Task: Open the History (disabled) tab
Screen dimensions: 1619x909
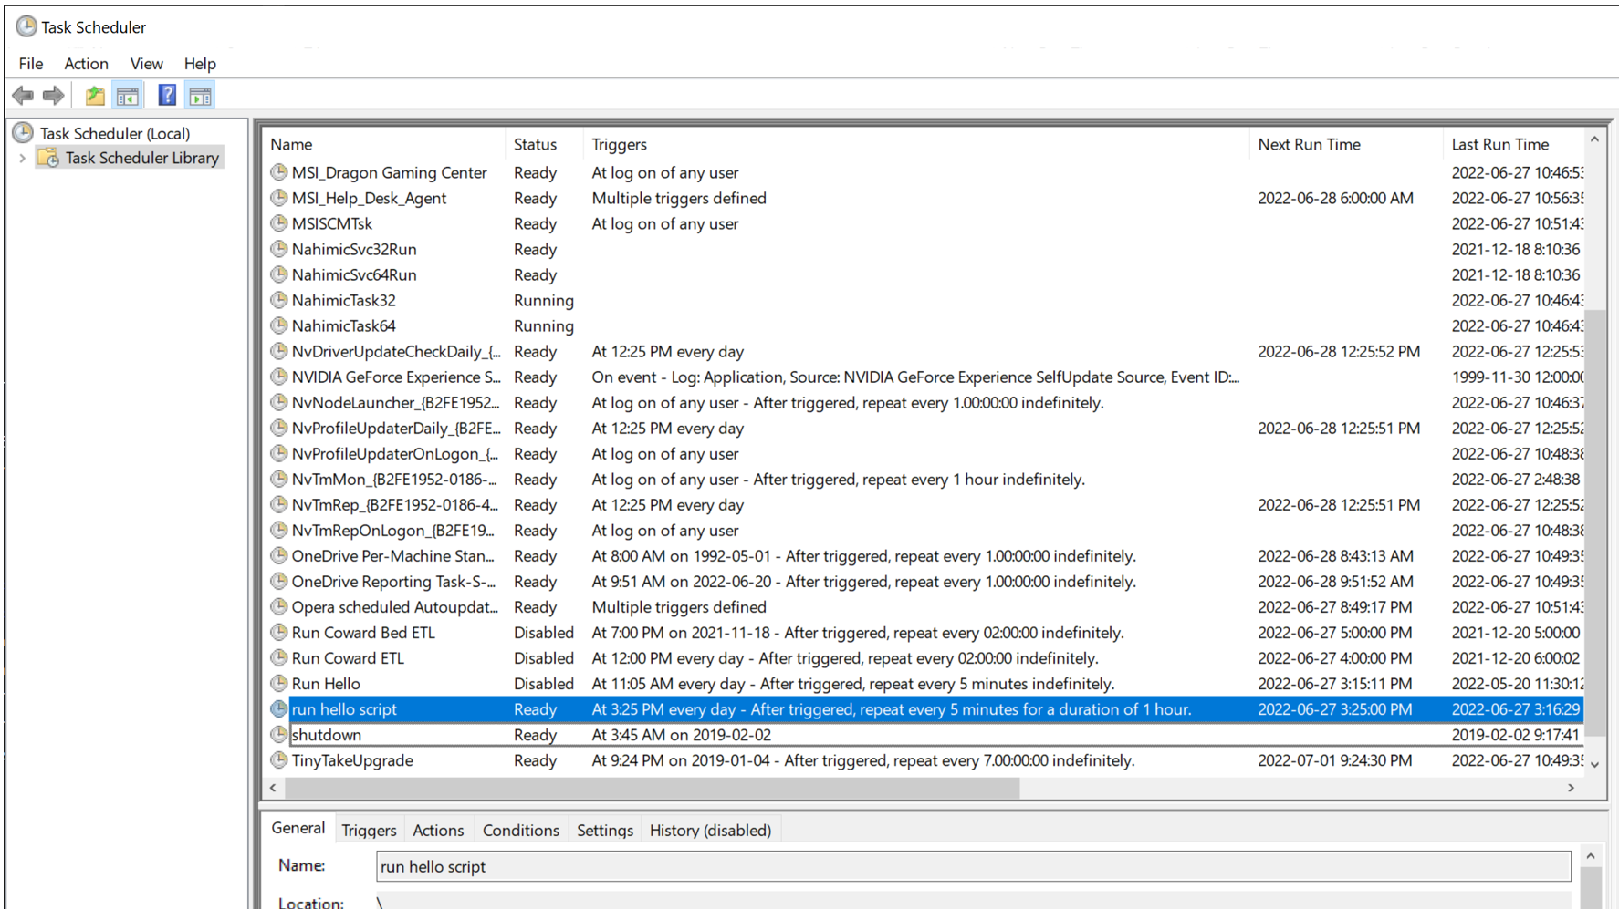Action: [710, 830]
